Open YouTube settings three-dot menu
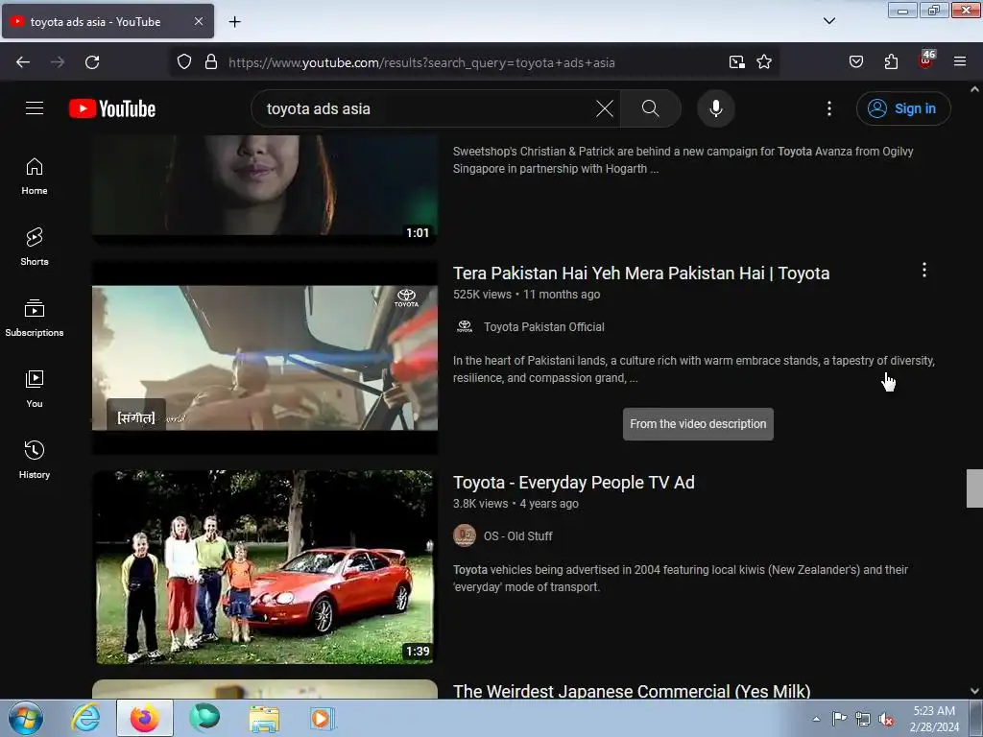This screenshot has height=737, width=983. coord(828,108)
